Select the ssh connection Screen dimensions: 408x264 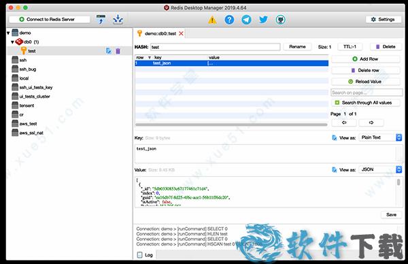[x=23, y=60]
